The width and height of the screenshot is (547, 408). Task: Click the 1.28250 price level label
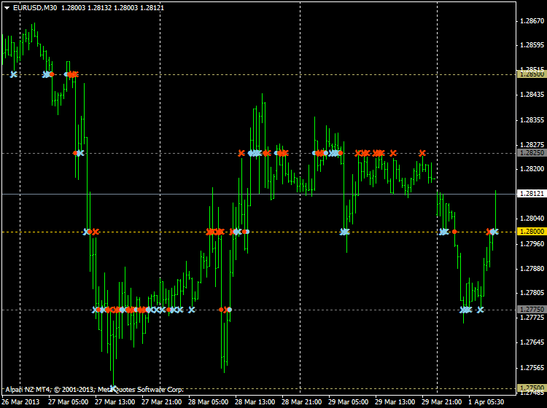[x=529, y=153]
